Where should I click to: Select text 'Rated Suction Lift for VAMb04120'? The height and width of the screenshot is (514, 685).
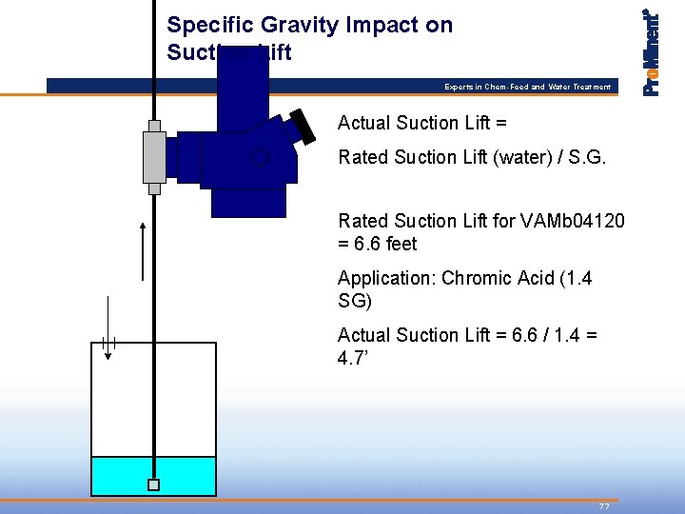pyautogui.click(x=481, y=221)
